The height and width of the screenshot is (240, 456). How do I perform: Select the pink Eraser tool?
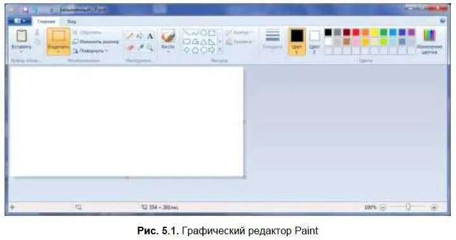click(x=130, y=47)
